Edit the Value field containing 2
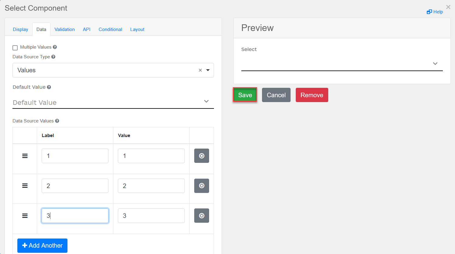 click(x=151, y=186)
